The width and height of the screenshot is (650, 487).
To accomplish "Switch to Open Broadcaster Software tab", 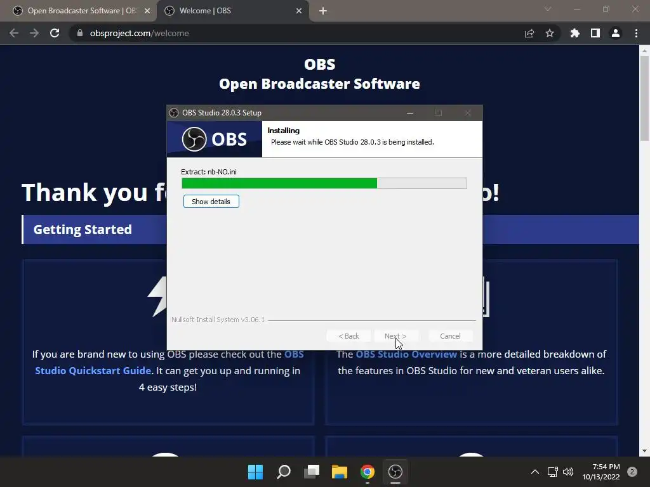I will click(x=78, y=11).
